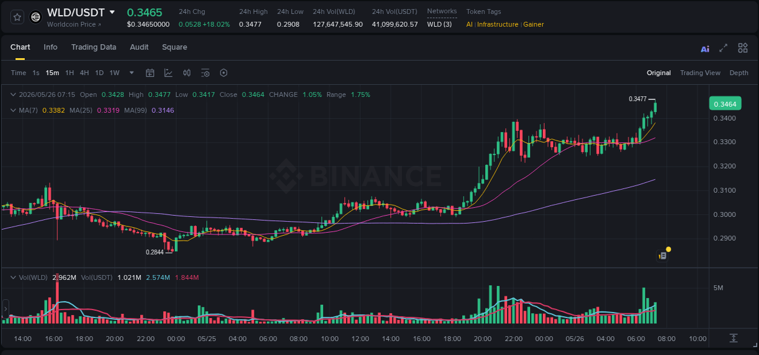Switch to the Info tab
The height and width of the screenshot is (355, 759).
[x=50, y=47]
